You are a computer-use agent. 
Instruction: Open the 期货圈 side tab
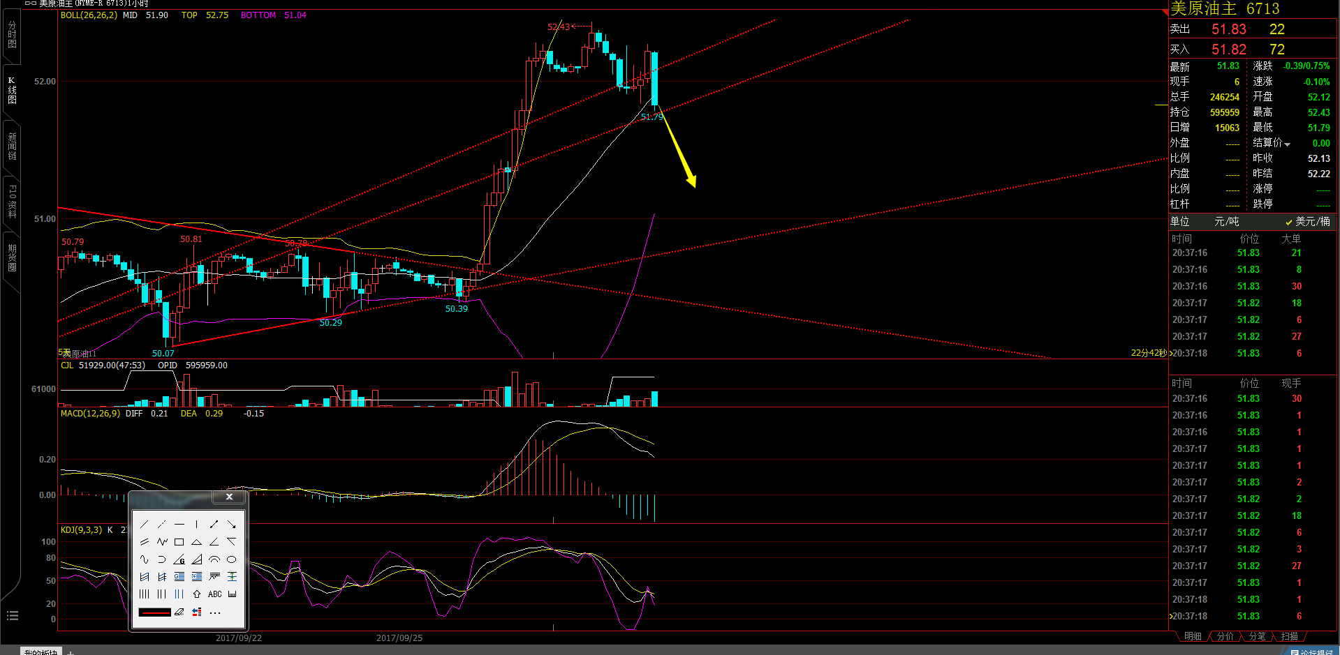12,257
